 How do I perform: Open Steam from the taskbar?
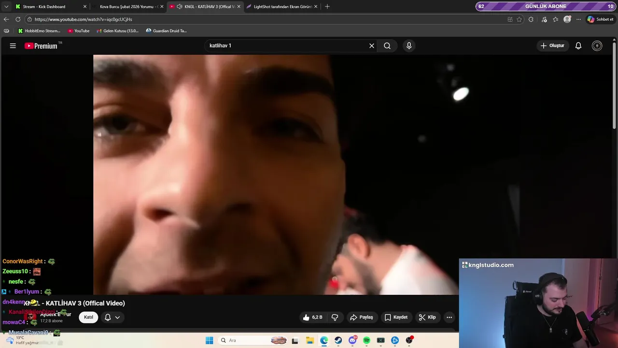pos(338,340)
